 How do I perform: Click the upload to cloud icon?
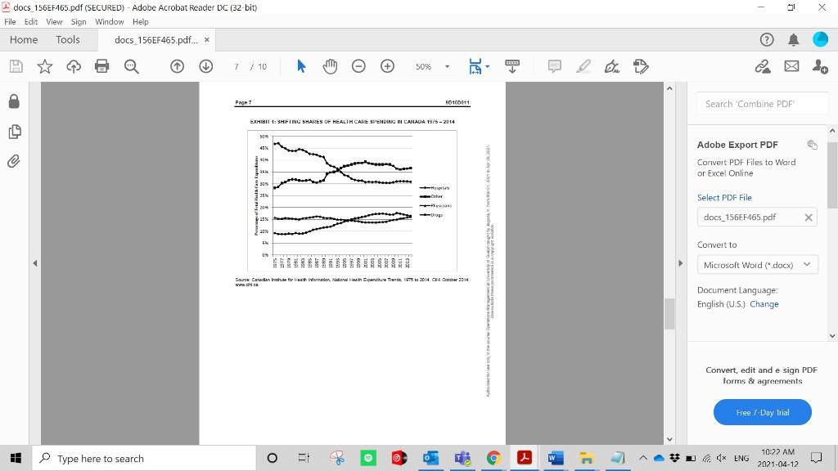(74, 66)
